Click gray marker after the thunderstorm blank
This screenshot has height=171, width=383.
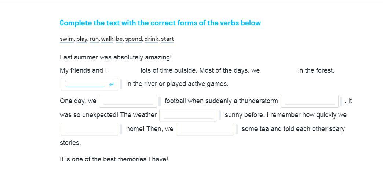click(x=342, y=101)
